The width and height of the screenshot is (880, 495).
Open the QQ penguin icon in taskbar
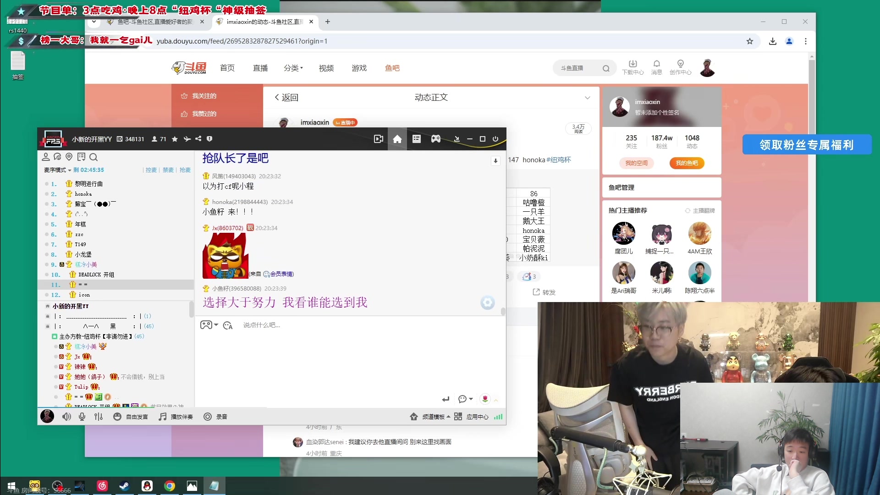(147, 486)
